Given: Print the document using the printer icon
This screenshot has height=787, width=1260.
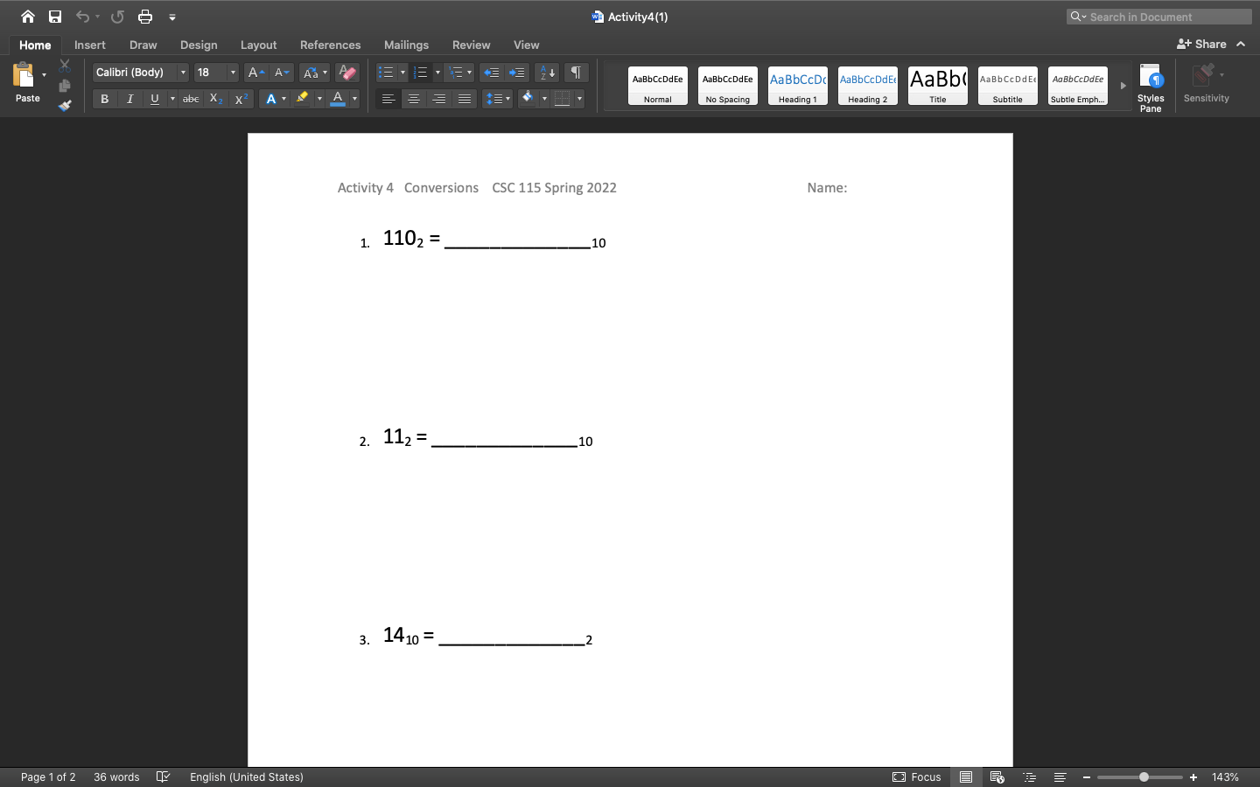Looking at the screenshot, I should coord(145,17).
